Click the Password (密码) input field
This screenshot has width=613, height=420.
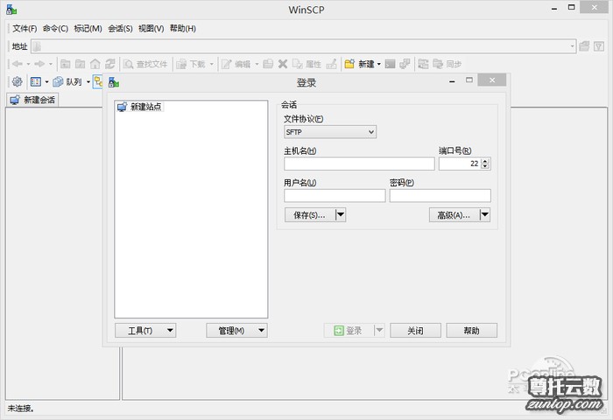tap(440, 196)
